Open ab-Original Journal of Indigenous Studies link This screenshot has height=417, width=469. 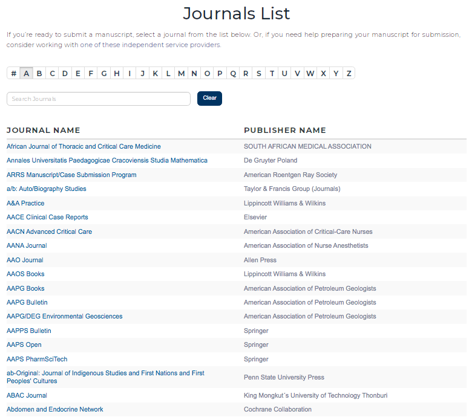tap(105, 377)
